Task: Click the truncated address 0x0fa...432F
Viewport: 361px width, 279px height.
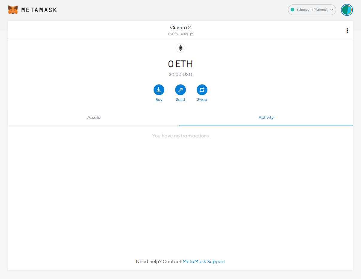Action: pos(178,34)
